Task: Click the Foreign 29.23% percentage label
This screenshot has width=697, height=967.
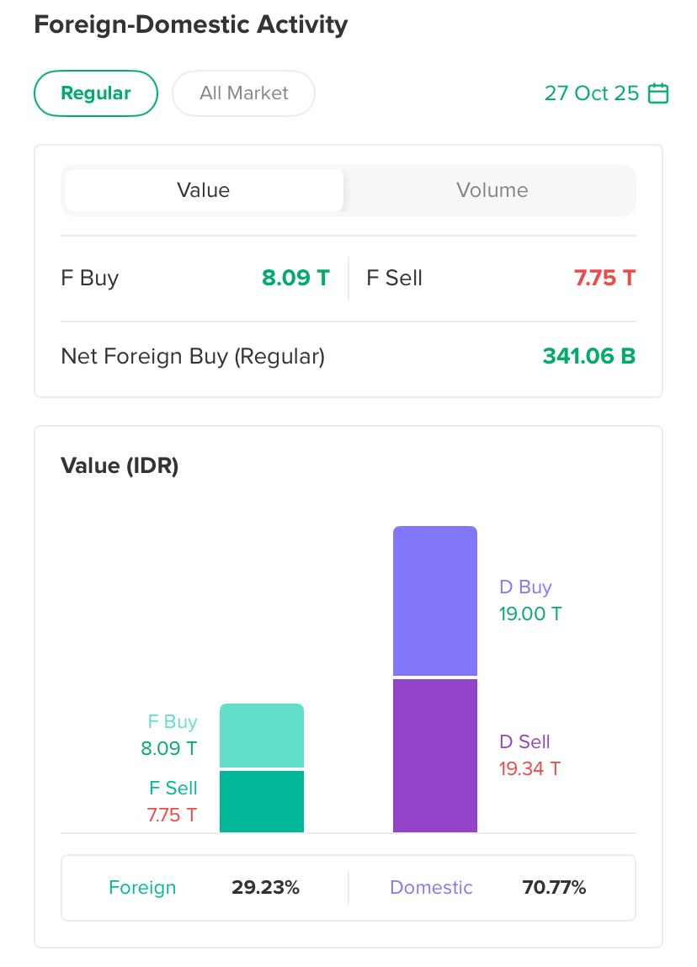Action: pos(265,887)
